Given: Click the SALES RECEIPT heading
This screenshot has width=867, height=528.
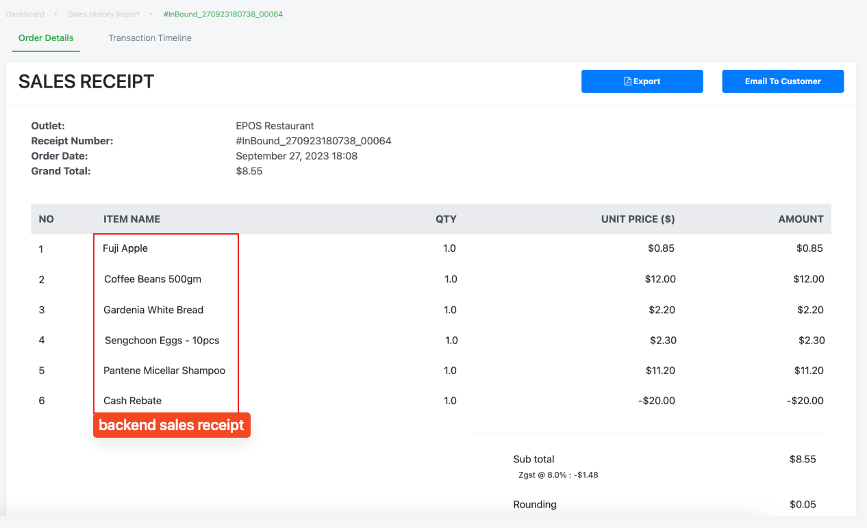Looking at the screenshot, I should tap(86, 81).
